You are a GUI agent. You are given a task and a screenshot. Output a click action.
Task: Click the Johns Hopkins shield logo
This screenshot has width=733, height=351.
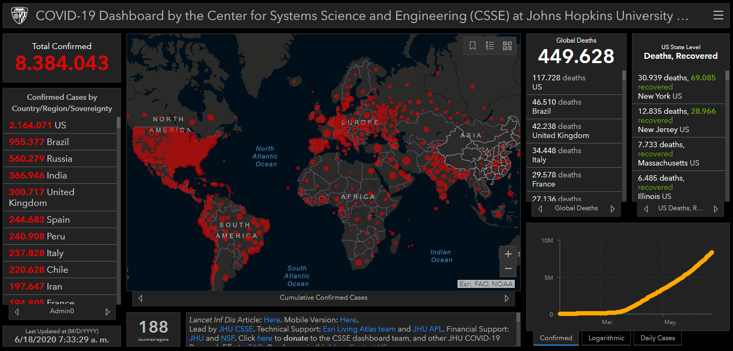point(19,16)
